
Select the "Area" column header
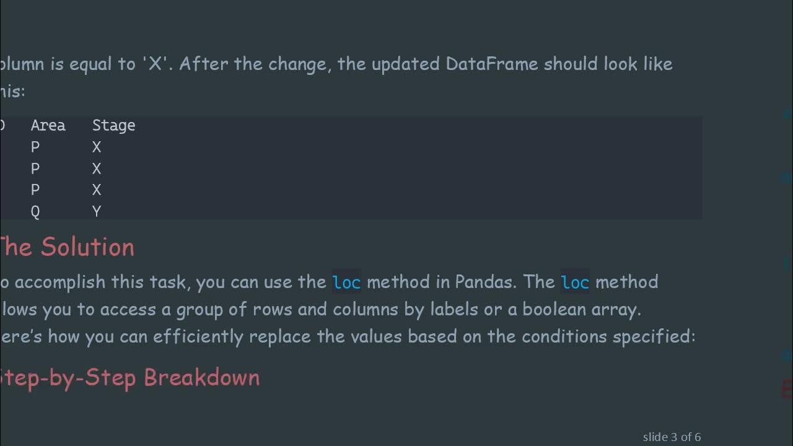(48, 125)
